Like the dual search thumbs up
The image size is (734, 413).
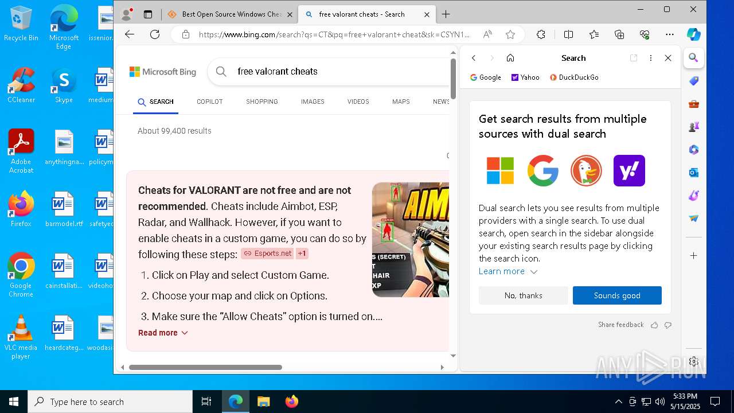point(654,325)
